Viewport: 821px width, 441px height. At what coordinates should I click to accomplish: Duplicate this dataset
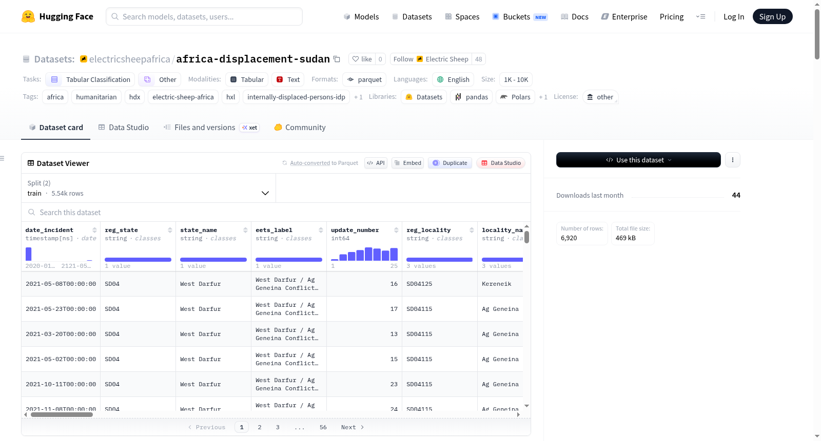[450, 163]
